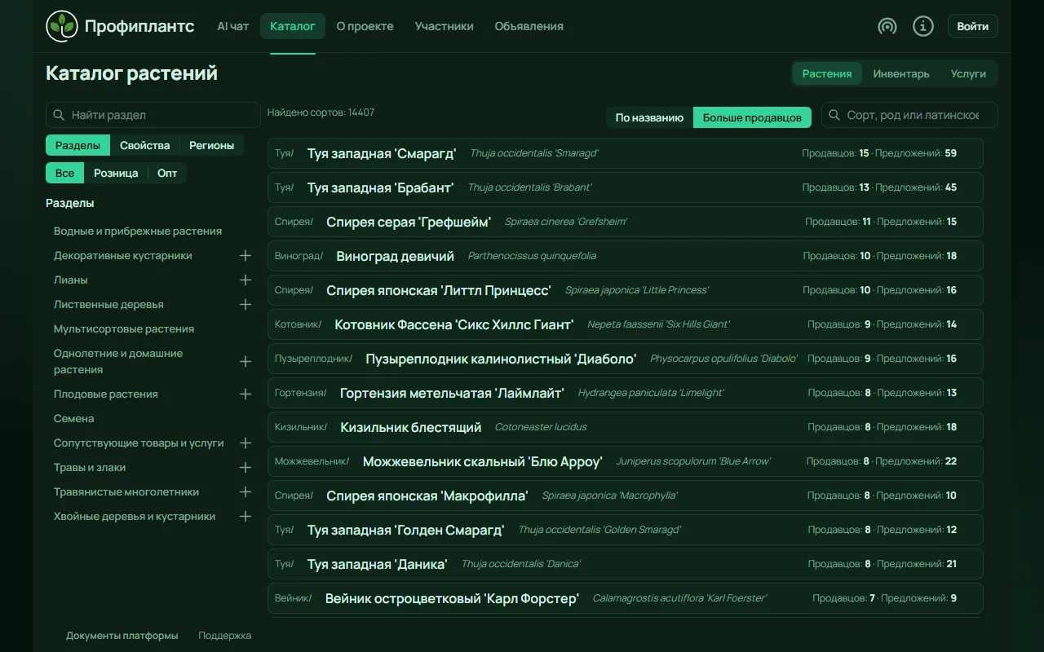Expand the Лианы section
The width and height of the screenshot is (1044, 652).
point(246,280)
